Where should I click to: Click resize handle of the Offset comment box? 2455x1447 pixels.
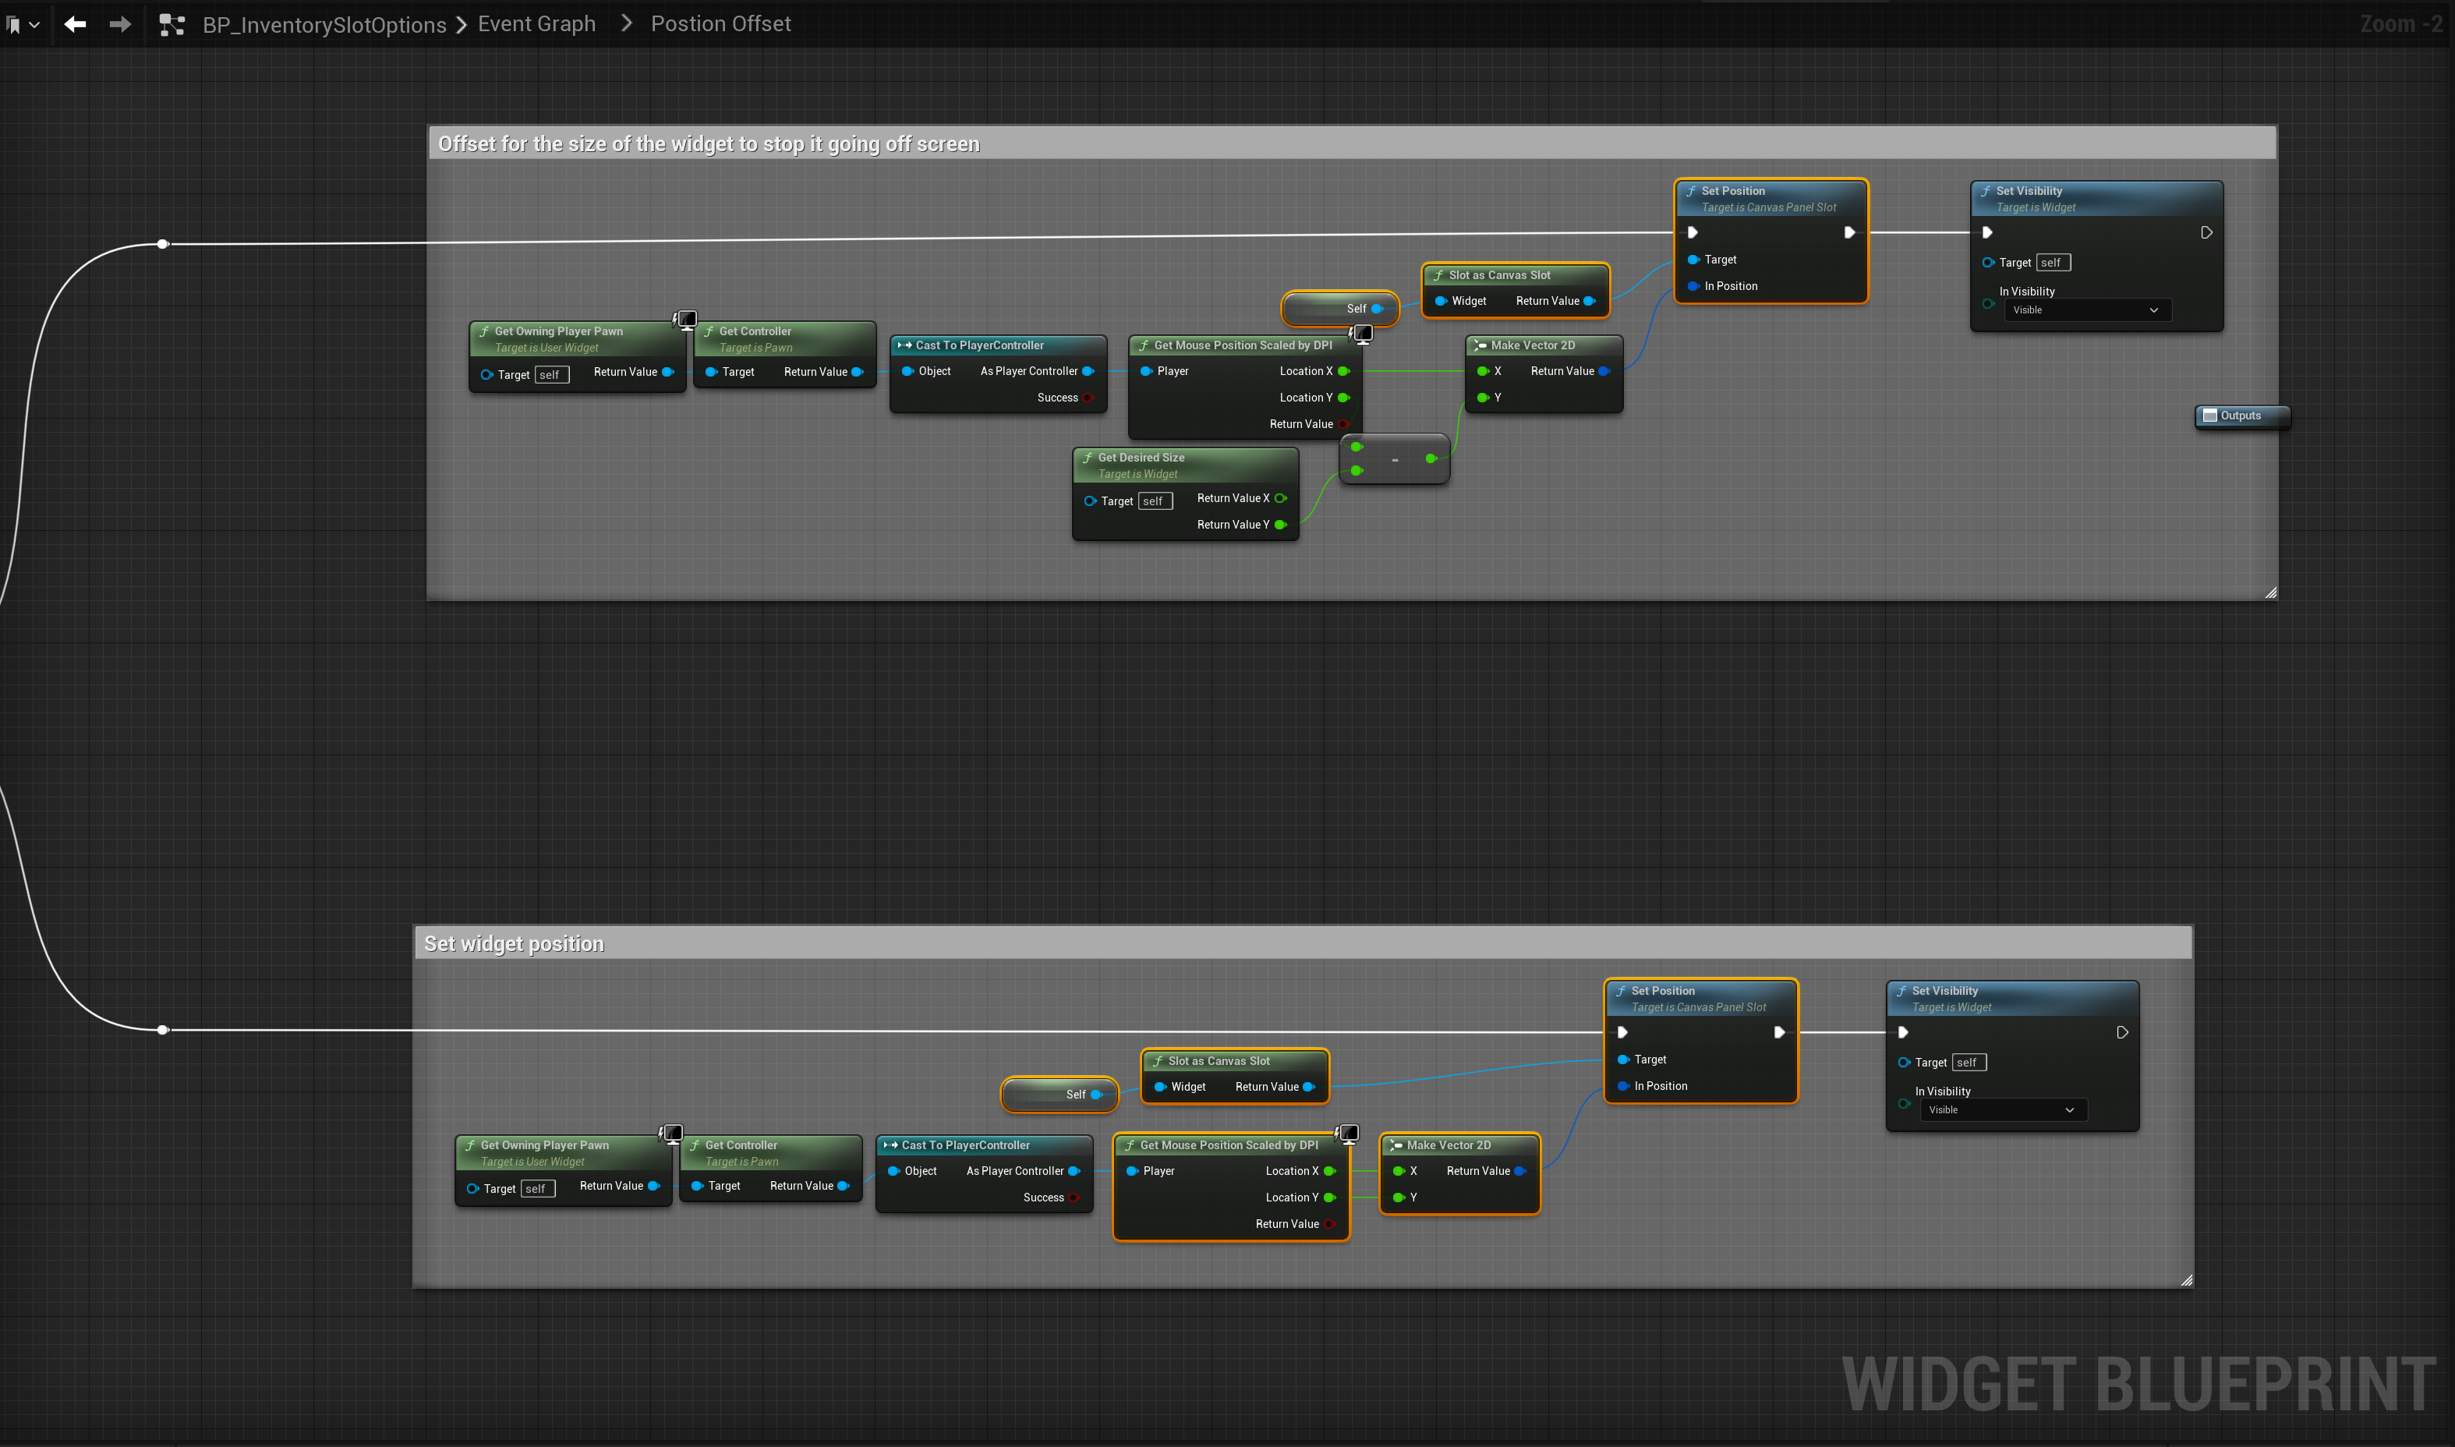click(x=2269, y=593)
